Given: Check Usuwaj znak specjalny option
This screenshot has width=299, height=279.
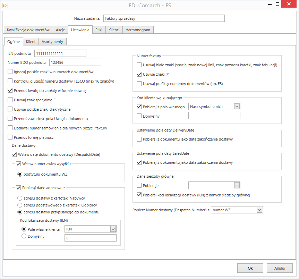Looking at the screenshot, I should click(x=10, y=100).
